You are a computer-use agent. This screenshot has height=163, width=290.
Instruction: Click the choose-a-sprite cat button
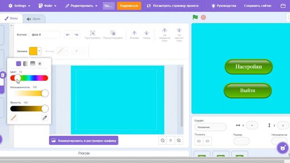click(283, 148)
